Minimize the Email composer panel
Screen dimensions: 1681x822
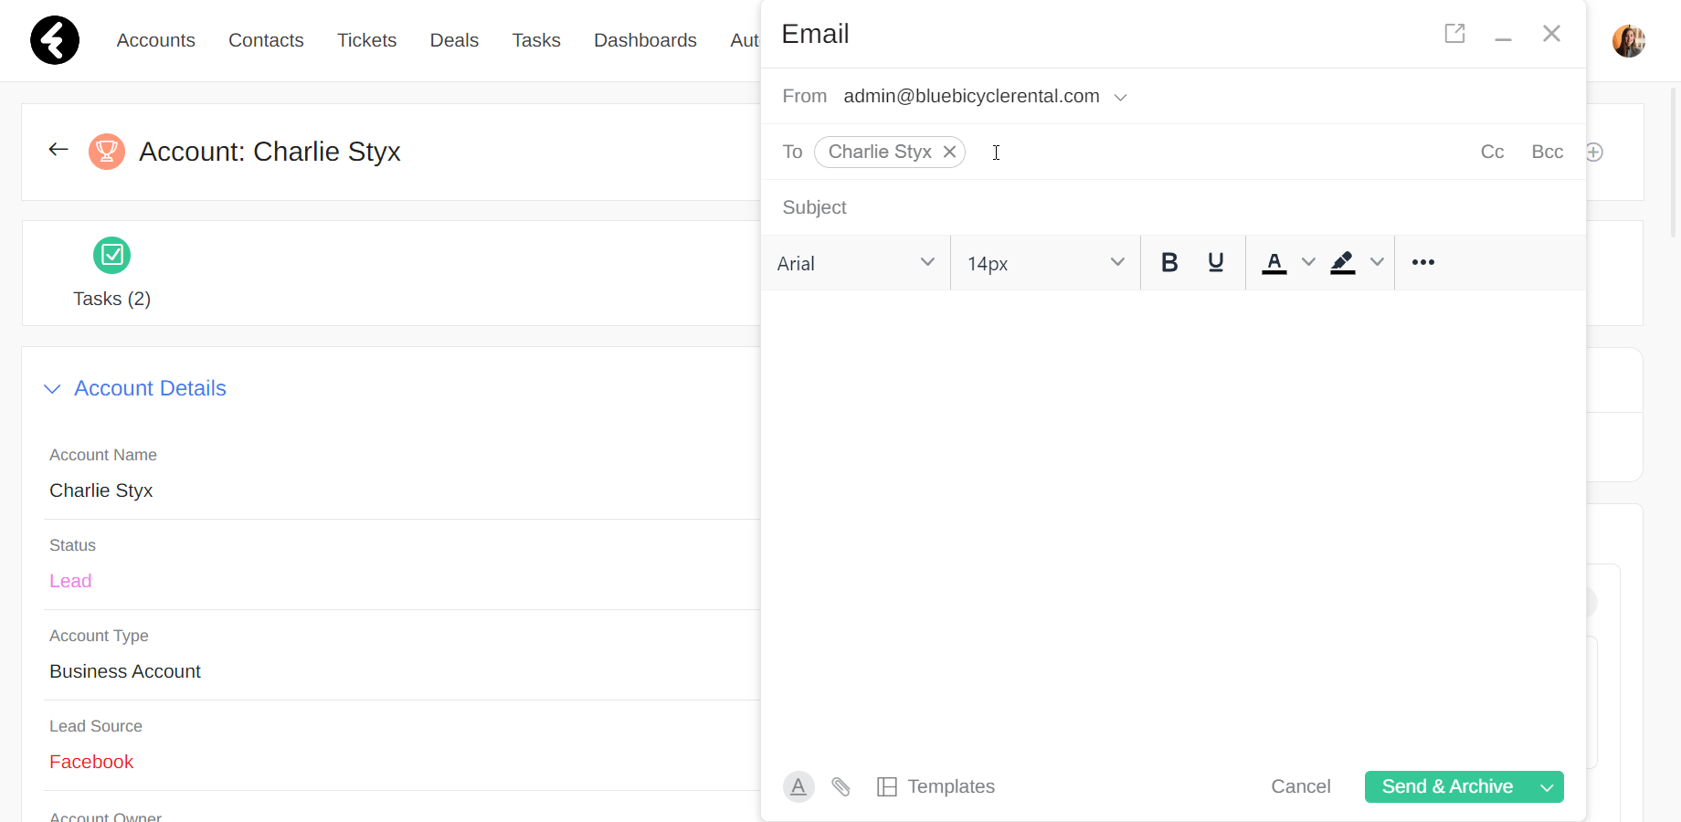click(1503, 39)
